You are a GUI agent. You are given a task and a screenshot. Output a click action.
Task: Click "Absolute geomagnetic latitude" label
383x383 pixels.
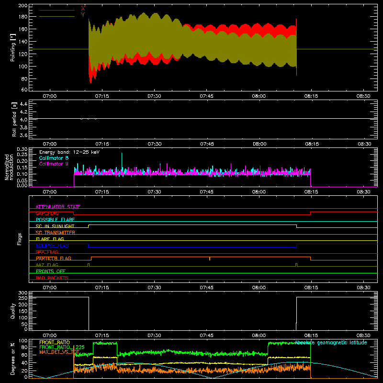(331, 343)
